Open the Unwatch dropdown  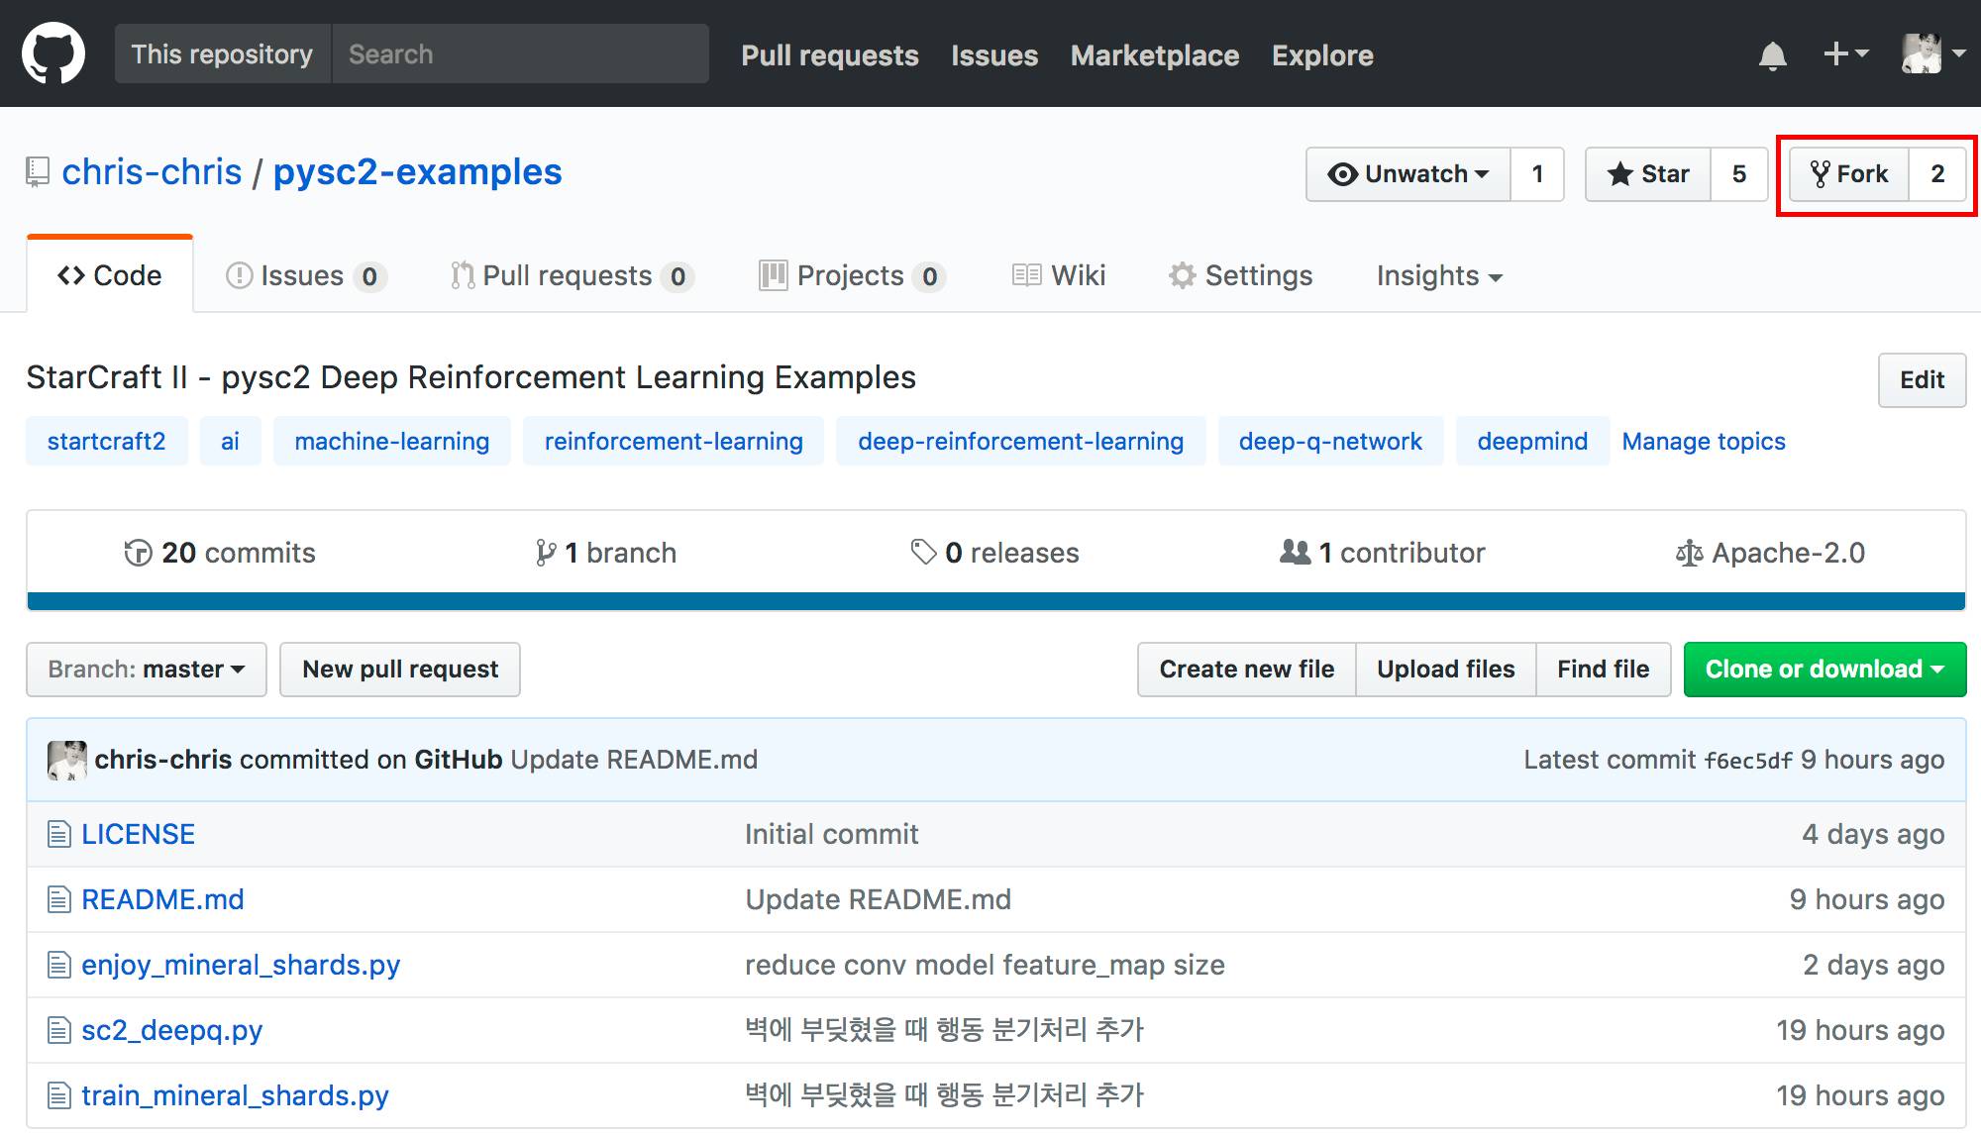(x=1408, y=174)
